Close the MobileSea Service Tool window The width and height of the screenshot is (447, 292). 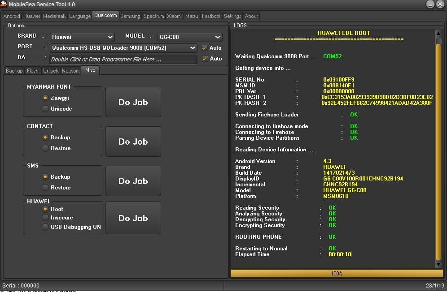440,4
